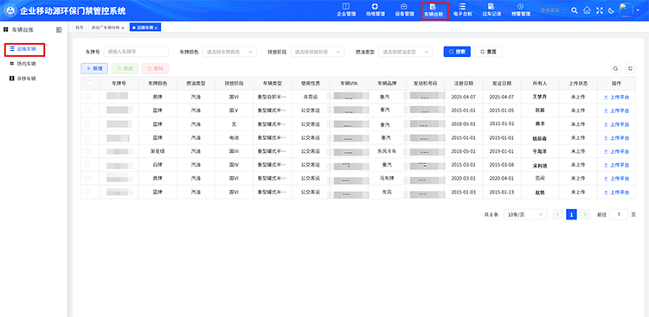Viewport: 649px width, 317px height.
Task: Click the green 修改 button
Action: 125,68
